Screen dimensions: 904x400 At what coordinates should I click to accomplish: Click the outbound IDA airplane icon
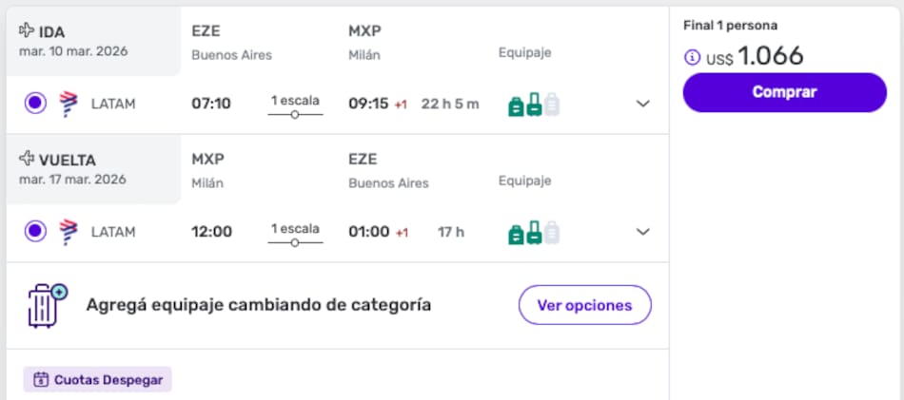pyautogui.click(x=27, y=31)
